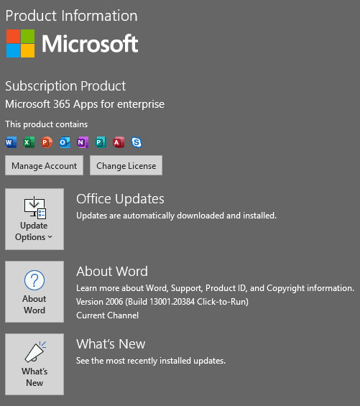This screenshot has height=406, width=360.
Task: Open the What's New button
Action: [x=34, y=364]
